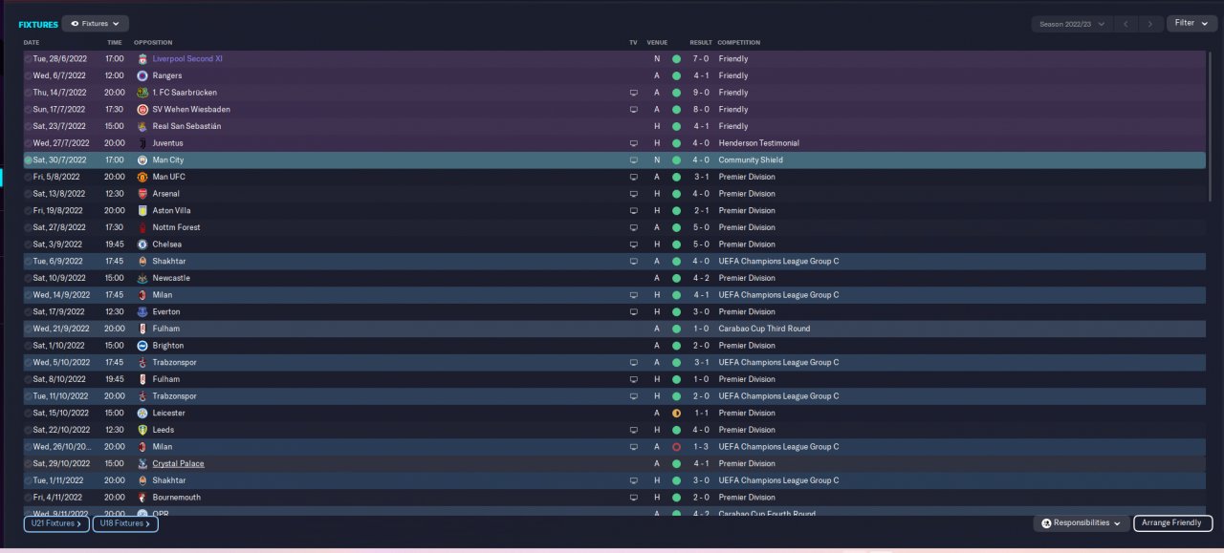Open the Fixtures view dropdown
This screenshot has height=553, width=1224.
tap(96, 23)
